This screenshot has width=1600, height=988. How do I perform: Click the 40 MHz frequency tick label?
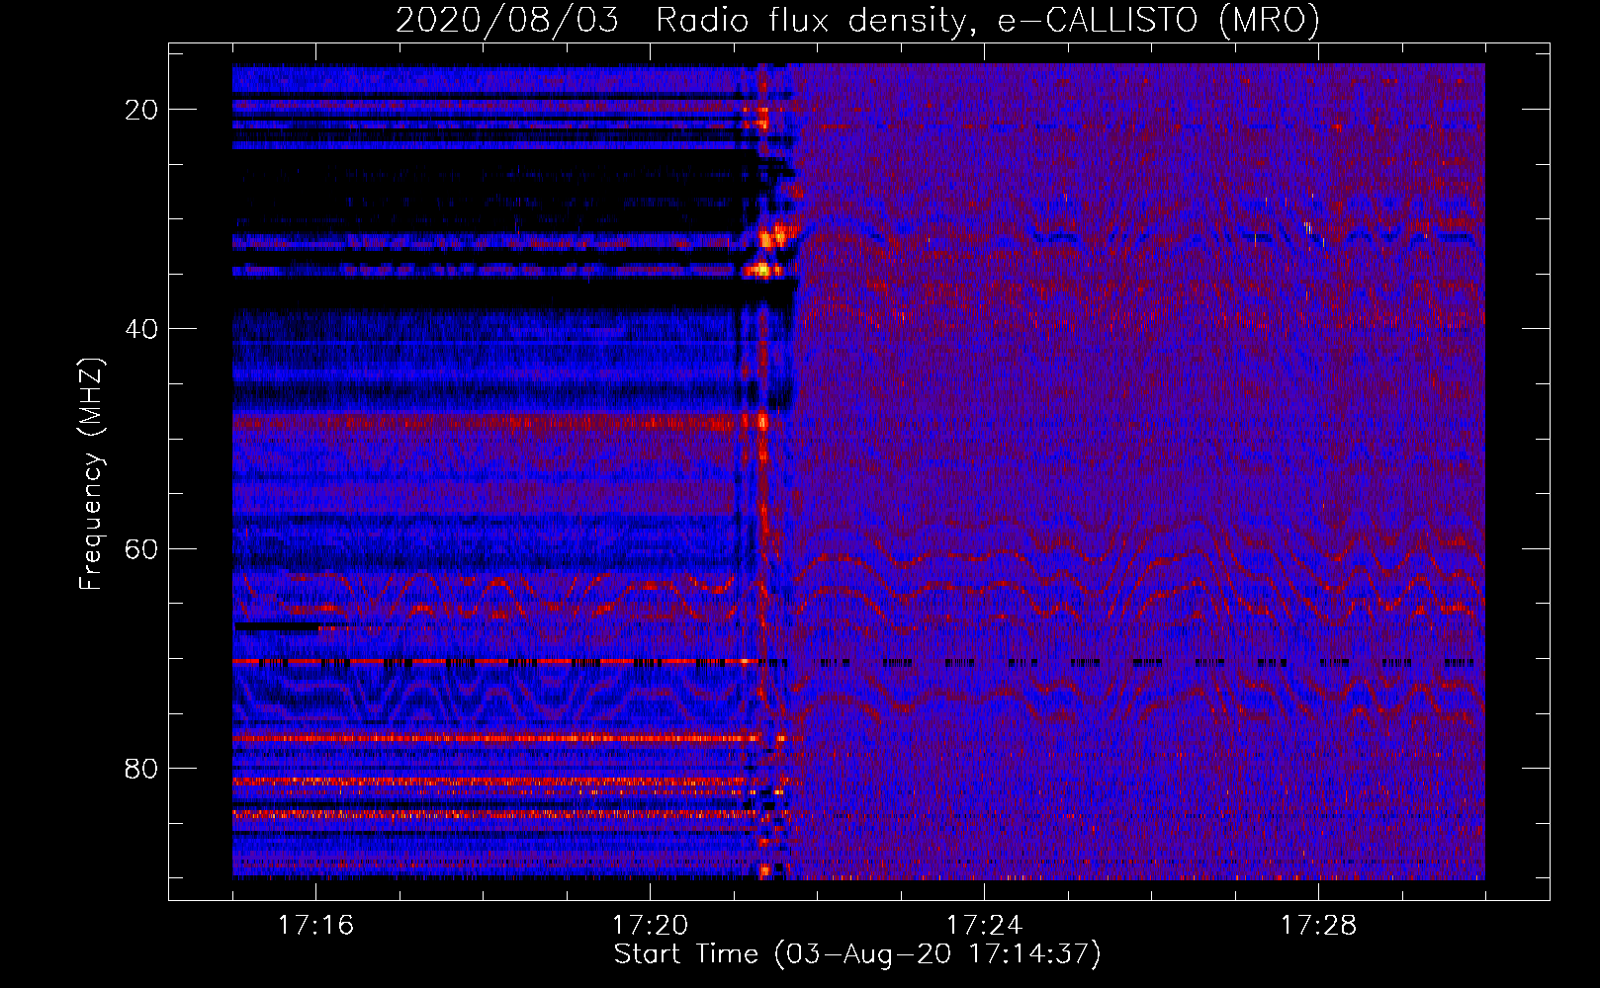click(x=142, y=329)
